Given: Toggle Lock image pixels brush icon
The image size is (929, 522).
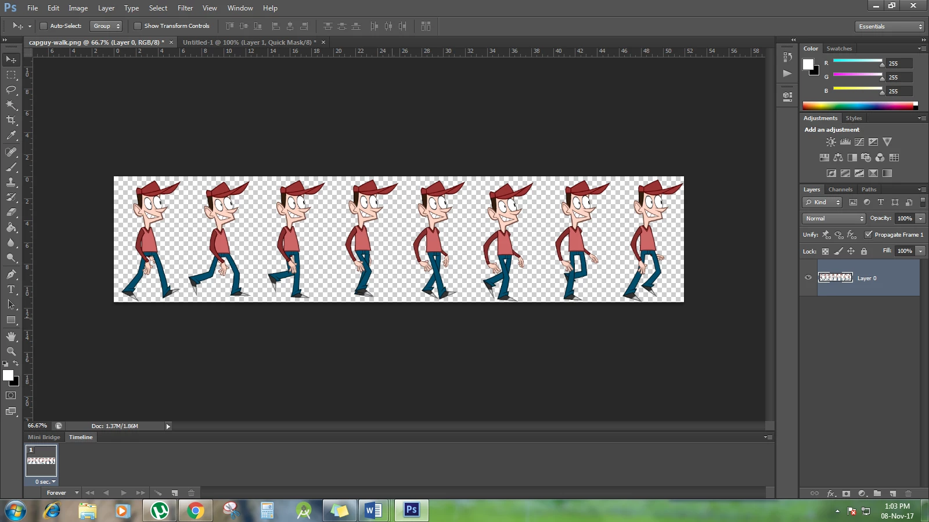Looking at the screenshot, I should pos(838,251).
